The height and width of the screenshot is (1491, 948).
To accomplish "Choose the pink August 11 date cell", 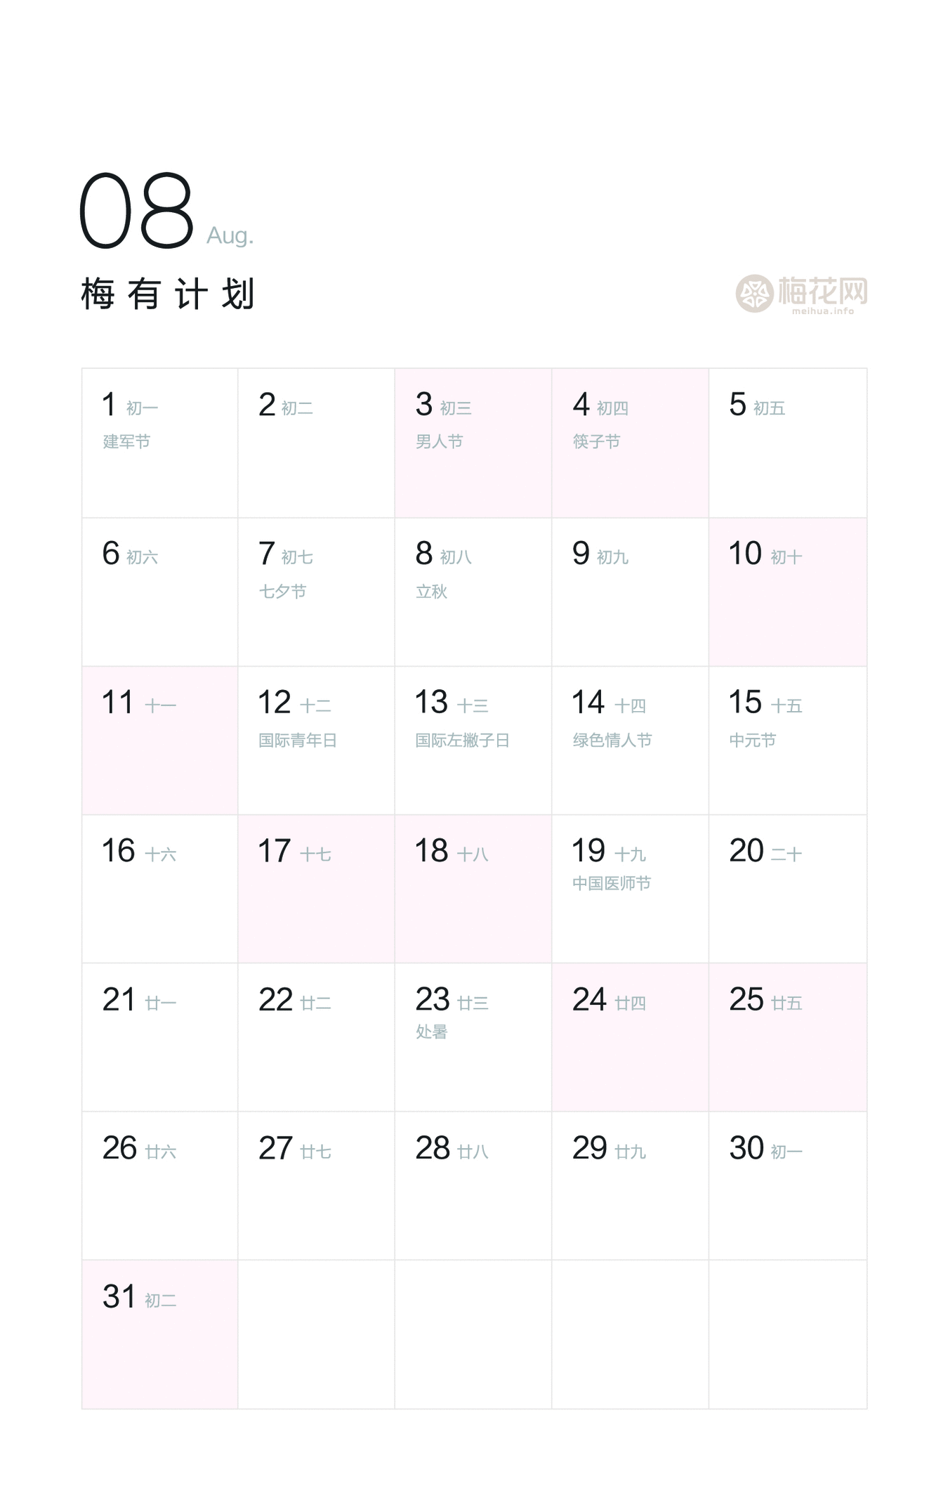I will [159, 741].
